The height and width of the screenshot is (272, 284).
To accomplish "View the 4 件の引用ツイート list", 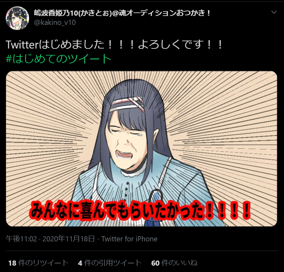I will tap(110, 263).
